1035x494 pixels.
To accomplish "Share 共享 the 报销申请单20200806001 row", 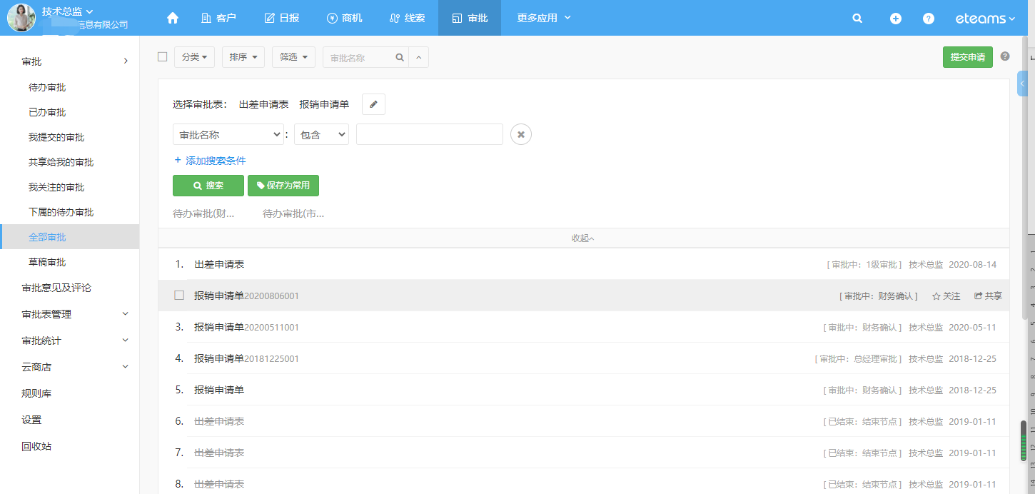I will tap(988, 296).
